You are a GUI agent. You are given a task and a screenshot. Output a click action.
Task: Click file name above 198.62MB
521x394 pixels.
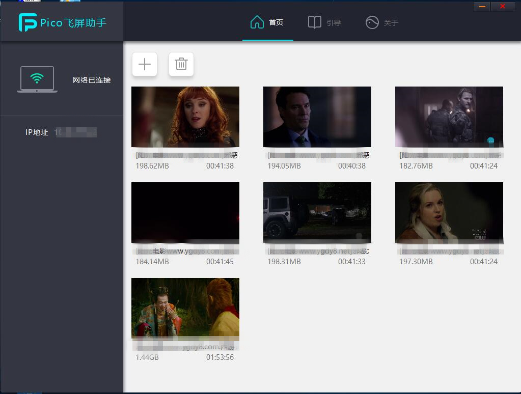pyautogui.click(x=186, y=155)
